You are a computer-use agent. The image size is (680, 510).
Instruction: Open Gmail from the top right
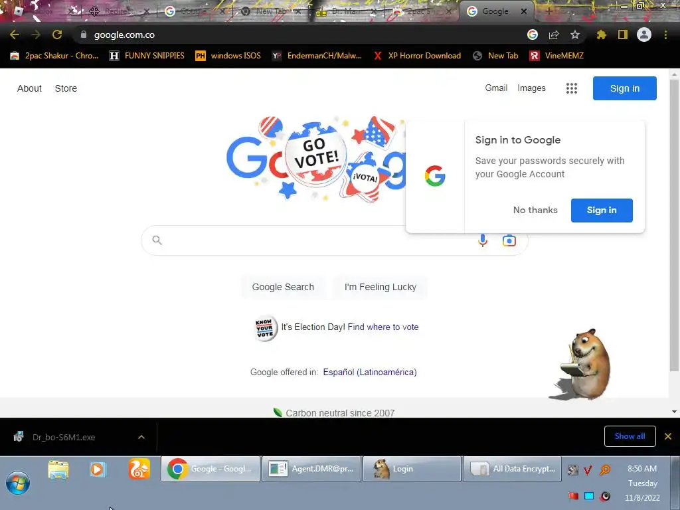(x=496, y=88)
